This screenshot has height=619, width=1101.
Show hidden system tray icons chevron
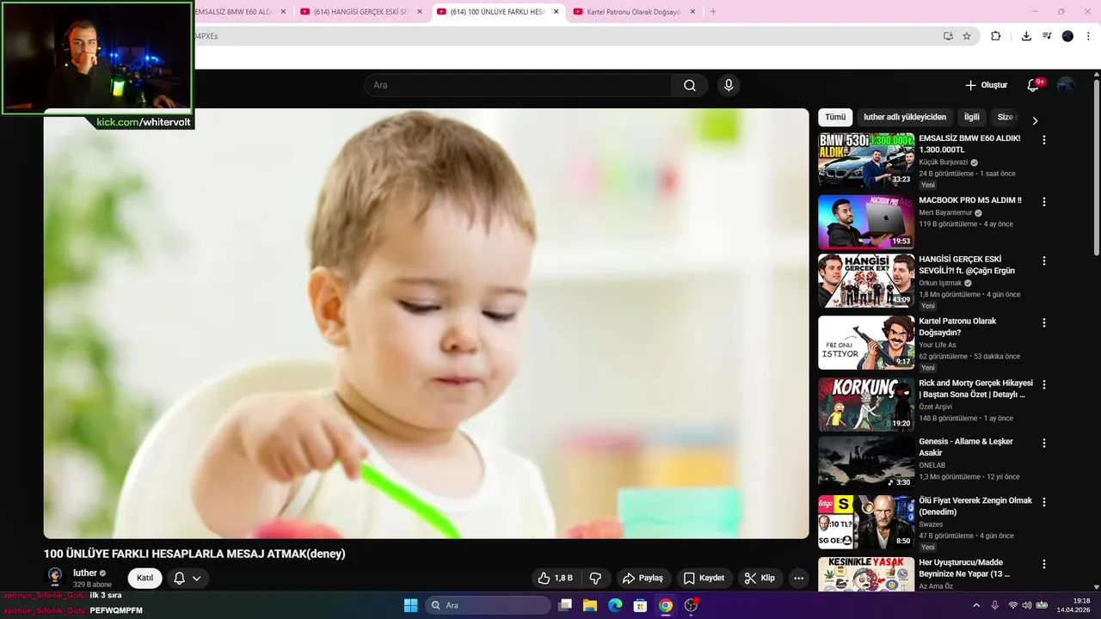point(975,605)
